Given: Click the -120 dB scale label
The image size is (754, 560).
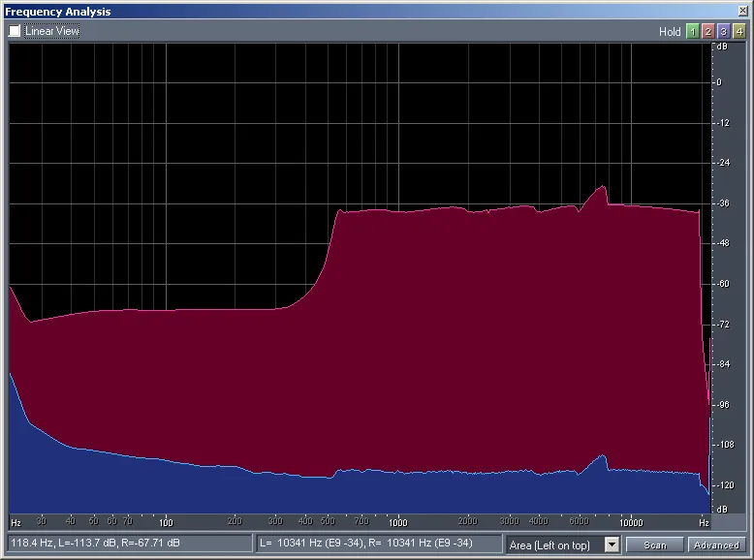Looking at the screenshot, I should (726, 485).
